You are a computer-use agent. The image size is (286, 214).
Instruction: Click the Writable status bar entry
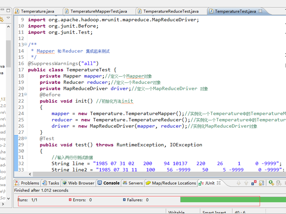click(x=176, y=212)
